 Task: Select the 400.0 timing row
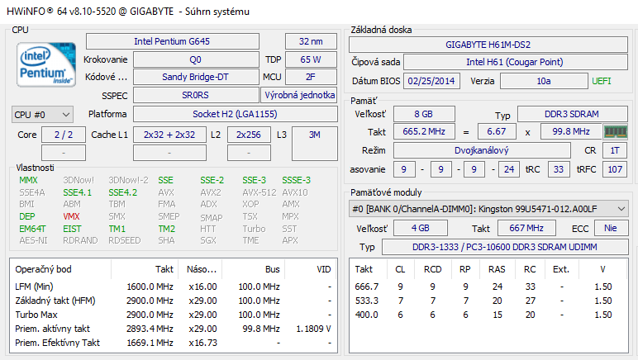pos(488,315)
